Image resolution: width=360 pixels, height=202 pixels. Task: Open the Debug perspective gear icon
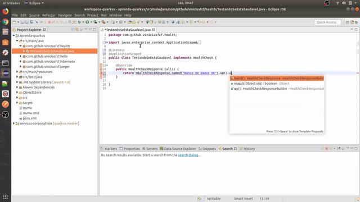[x=356, y=22]
